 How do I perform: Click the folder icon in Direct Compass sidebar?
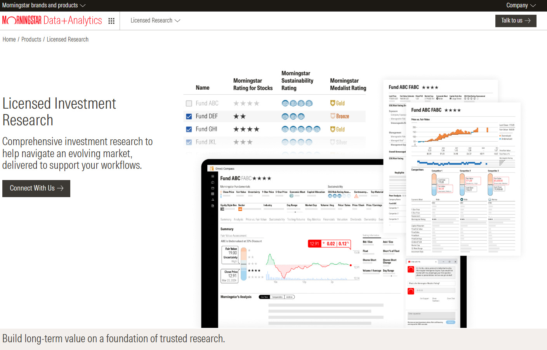212,188
